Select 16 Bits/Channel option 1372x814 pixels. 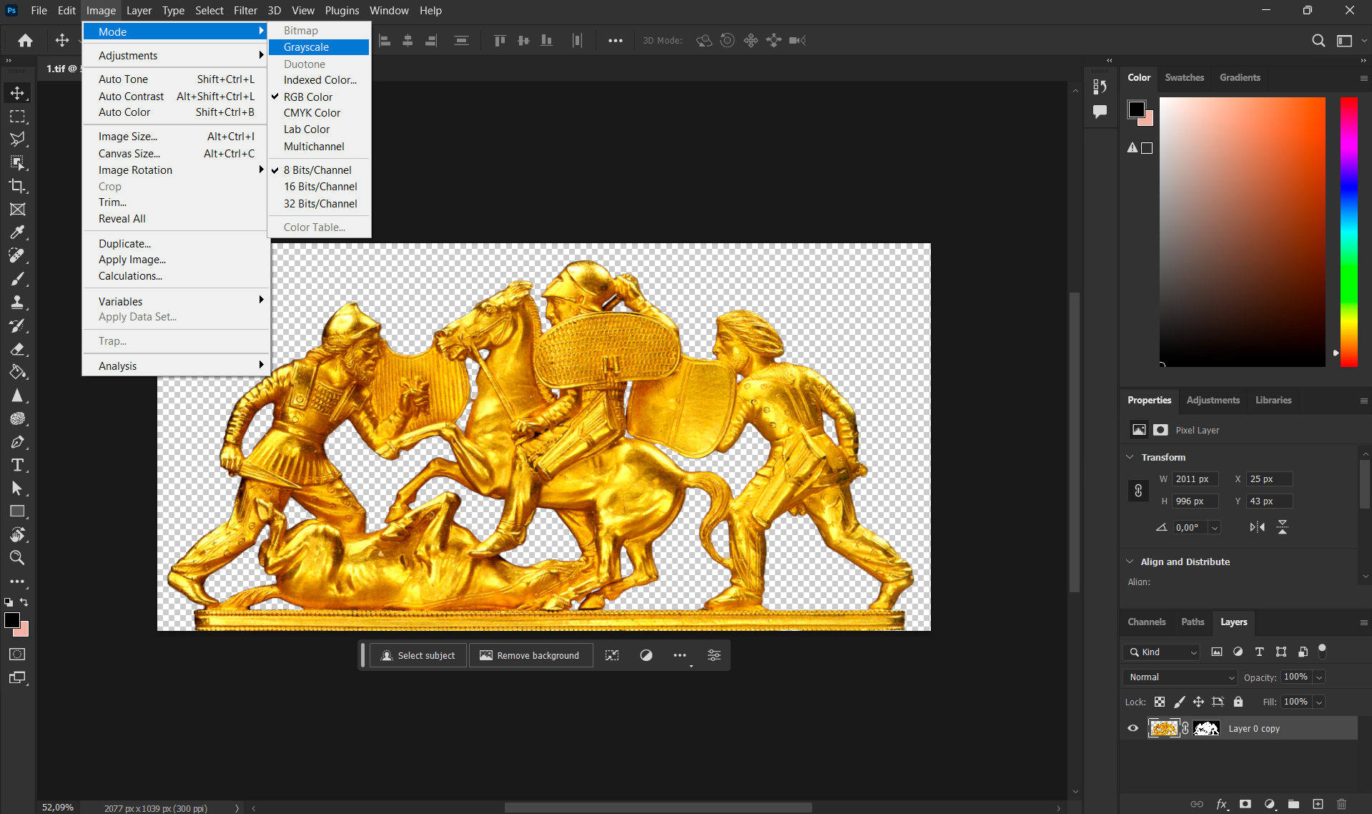click(319, 187)
